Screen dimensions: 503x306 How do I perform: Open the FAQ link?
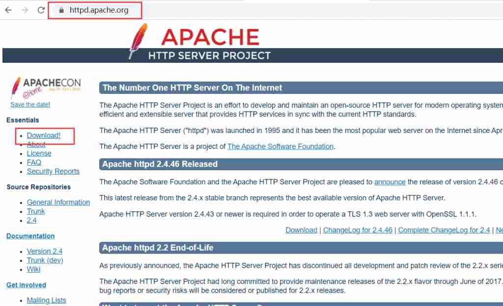(x=34, y=162)
